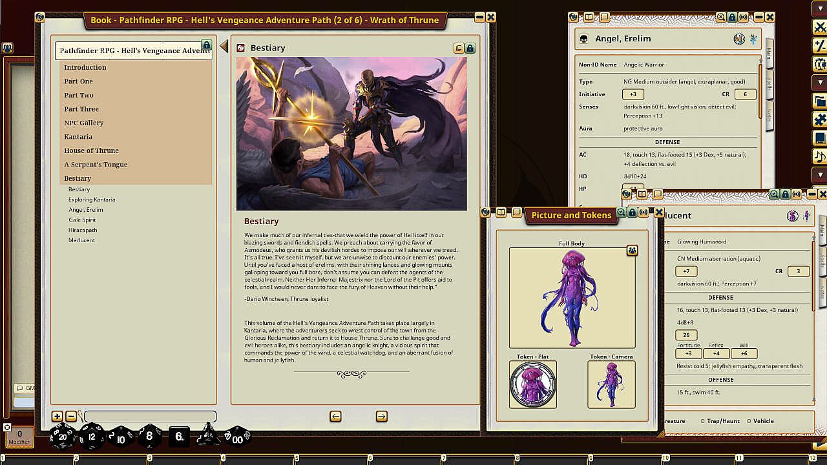
Task: Click the speech bubble icon in Angel, Erelim window
Action: (x=604, y=17)
